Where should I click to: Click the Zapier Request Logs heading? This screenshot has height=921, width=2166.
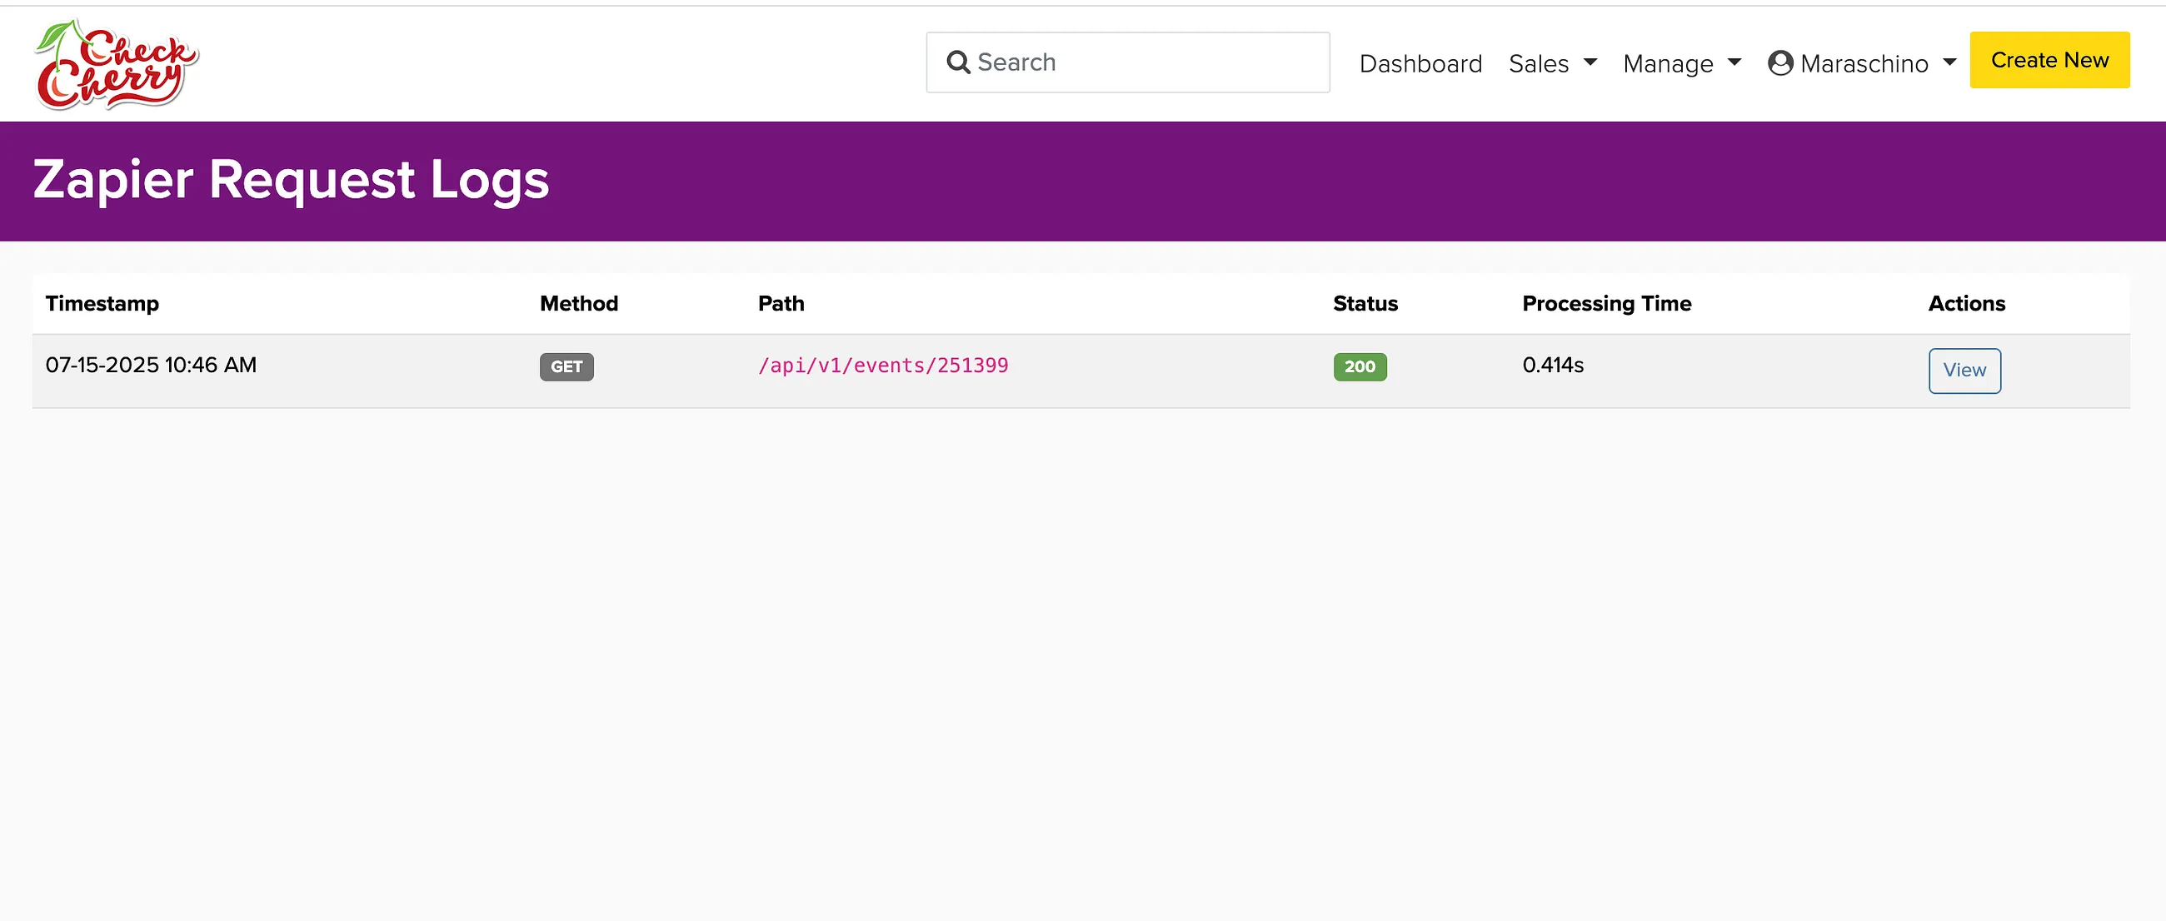click(x=291, y=180)
